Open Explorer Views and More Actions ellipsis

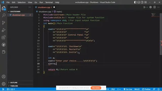30,7
